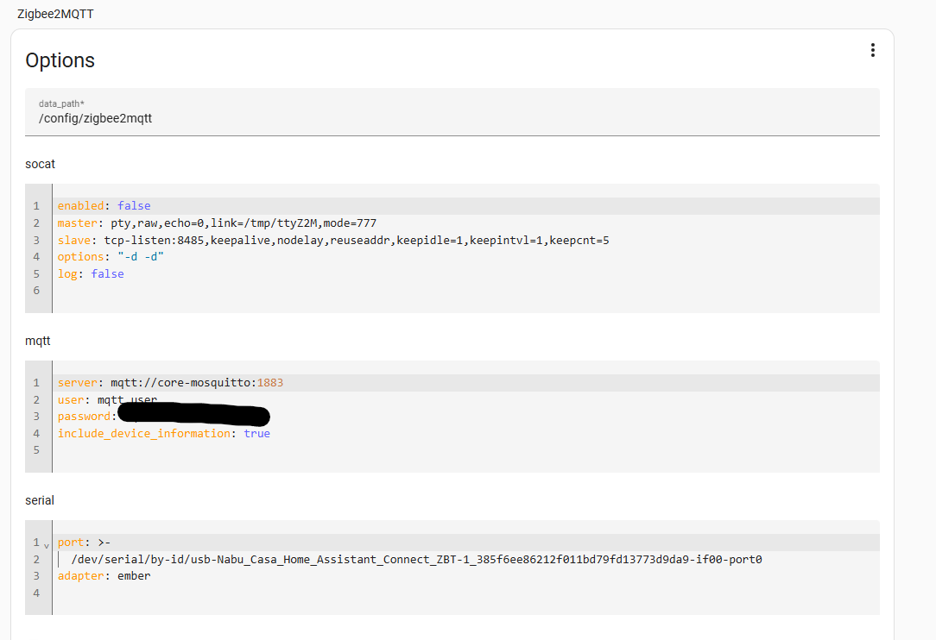
Task: Open the three-dot Options overflow menu
Action: click(x=872, y=50)
